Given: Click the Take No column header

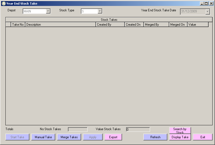Looking at the screenshot, I should [x=18, y=25].
